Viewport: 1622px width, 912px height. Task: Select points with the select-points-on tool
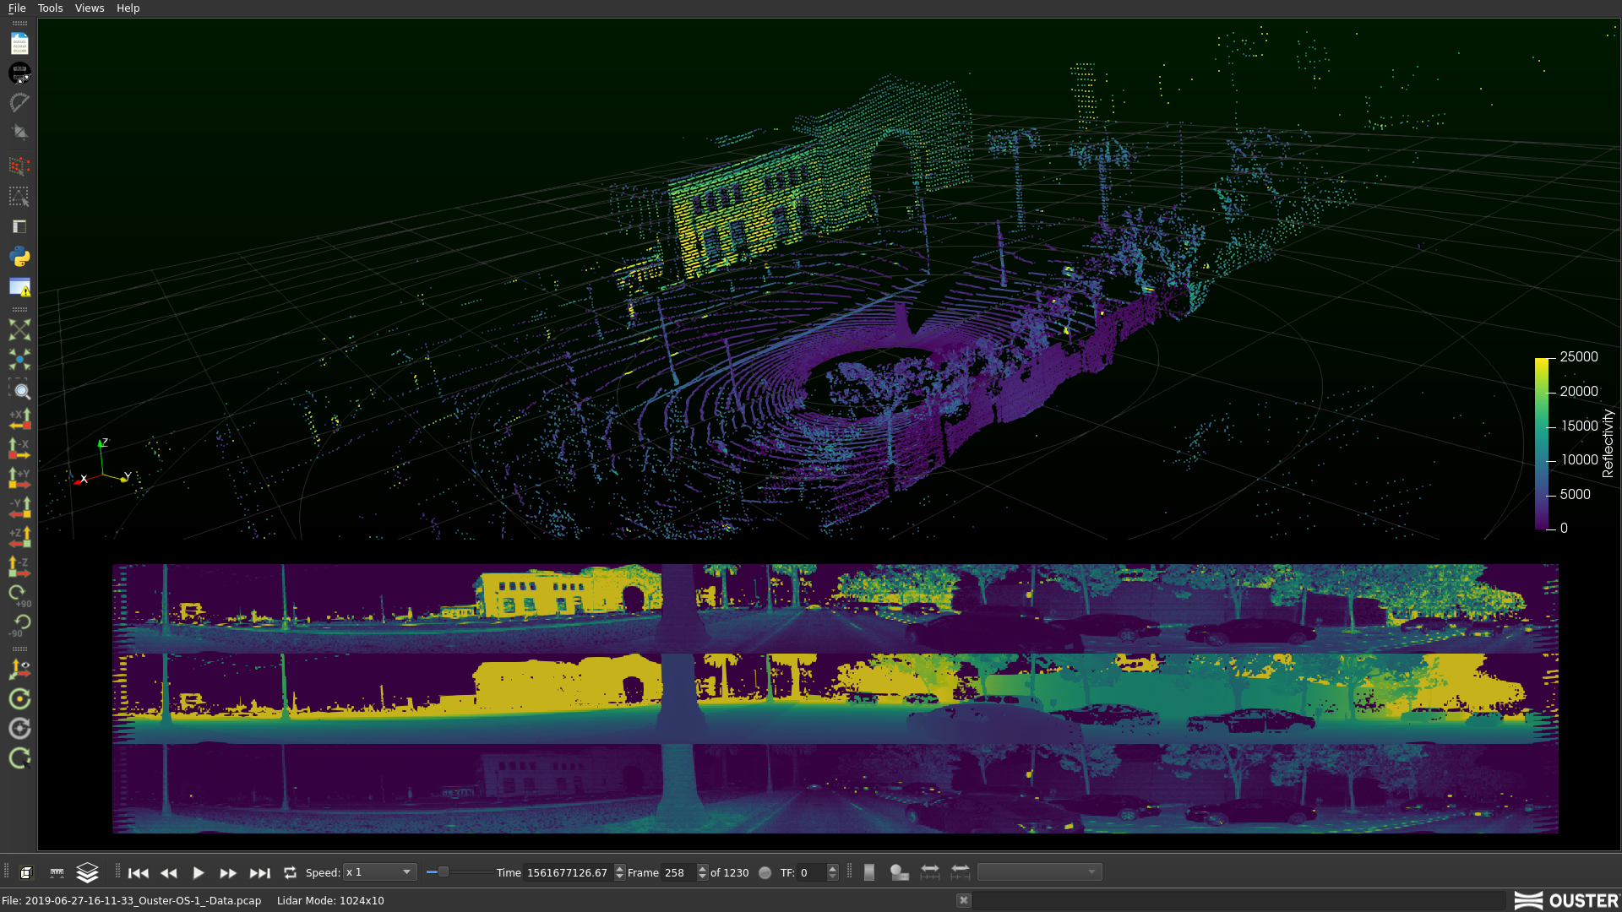pyautogui.click(x=19, y=196)
